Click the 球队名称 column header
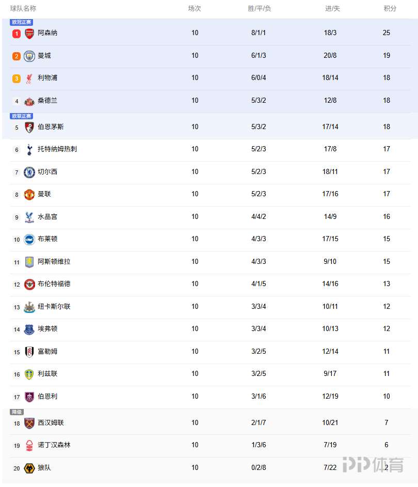This screenshot has height=487, width=418. coord(23,9)
